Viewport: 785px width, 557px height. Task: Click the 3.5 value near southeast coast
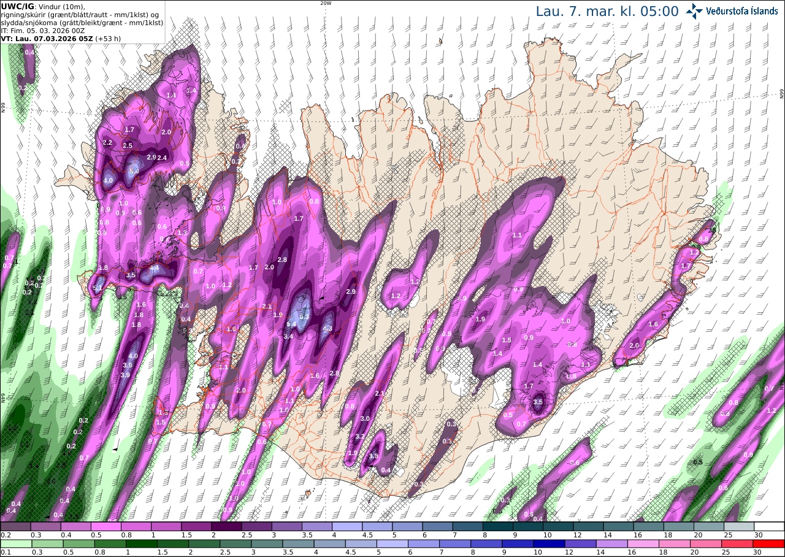538,402
